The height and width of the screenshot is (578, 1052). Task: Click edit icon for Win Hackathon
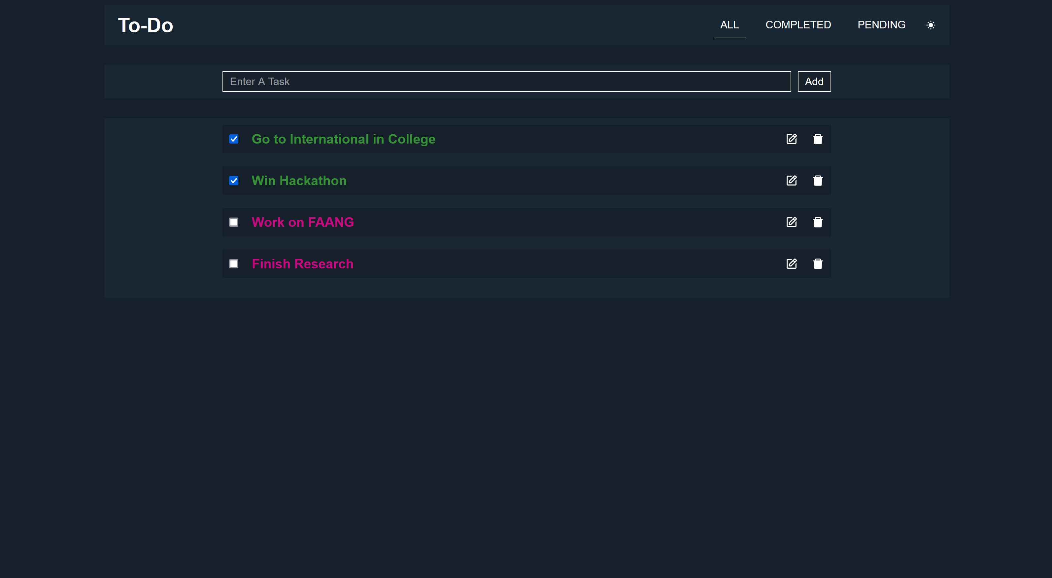click(x=791, y=181)
